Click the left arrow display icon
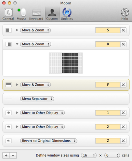This screenshot has height=161, width=132. (x=9, y=113)
